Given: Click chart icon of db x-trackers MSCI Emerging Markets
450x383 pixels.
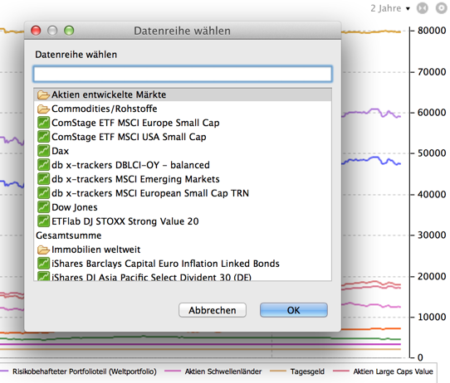Looking at the screenshot, I should (x=43, y=179).
